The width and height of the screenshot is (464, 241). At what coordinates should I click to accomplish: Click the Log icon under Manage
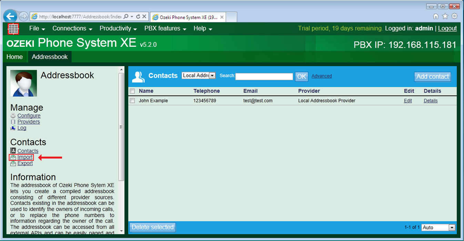tap(13, 128)
